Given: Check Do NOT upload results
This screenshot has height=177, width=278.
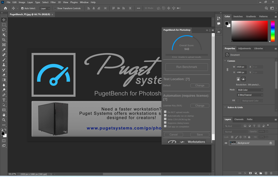Looking at the screenshot, I should [x=165, y=112].
